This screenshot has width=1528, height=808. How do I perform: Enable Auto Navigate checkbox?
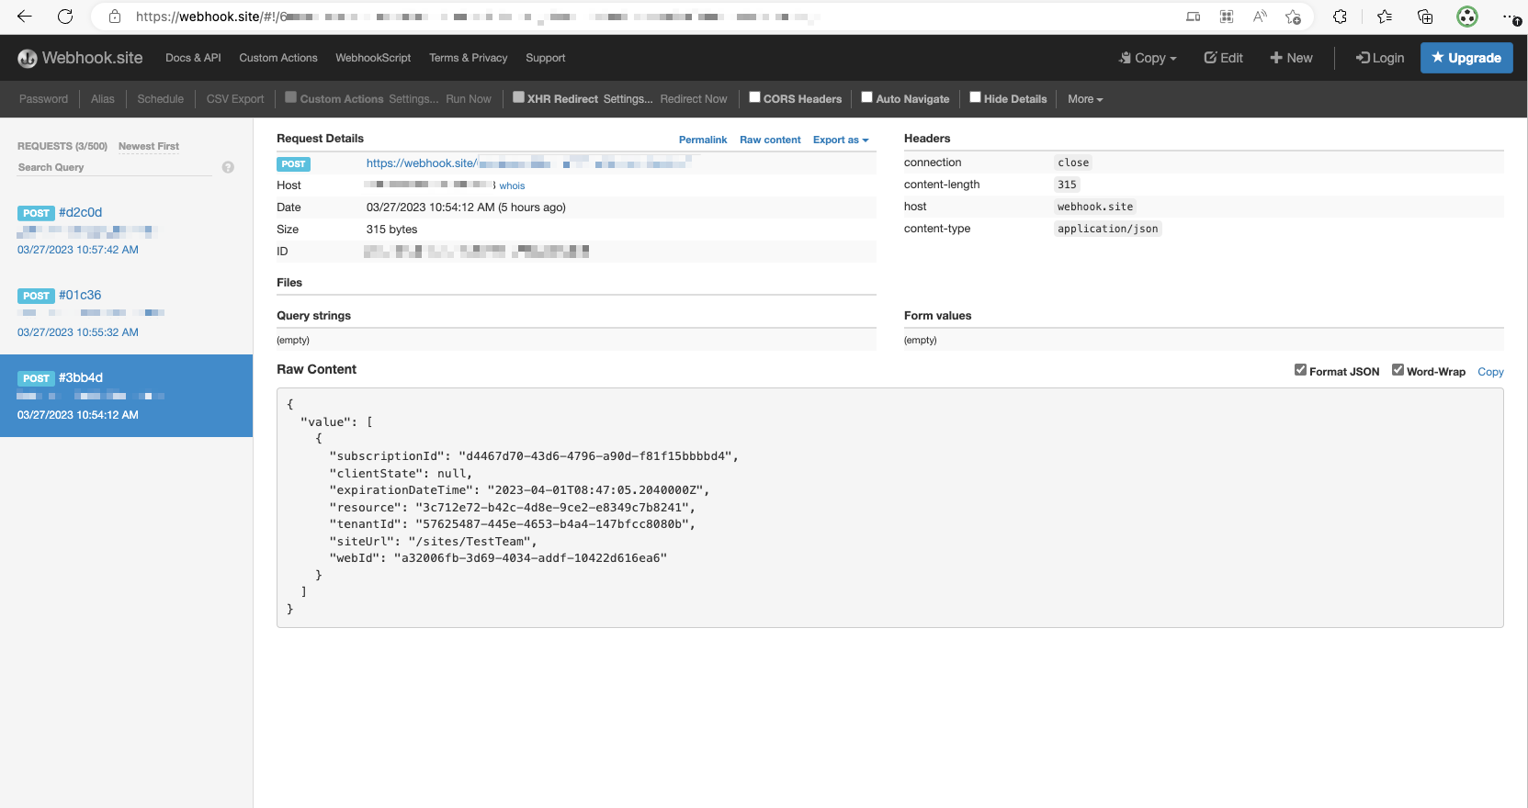tap(866, 97)
